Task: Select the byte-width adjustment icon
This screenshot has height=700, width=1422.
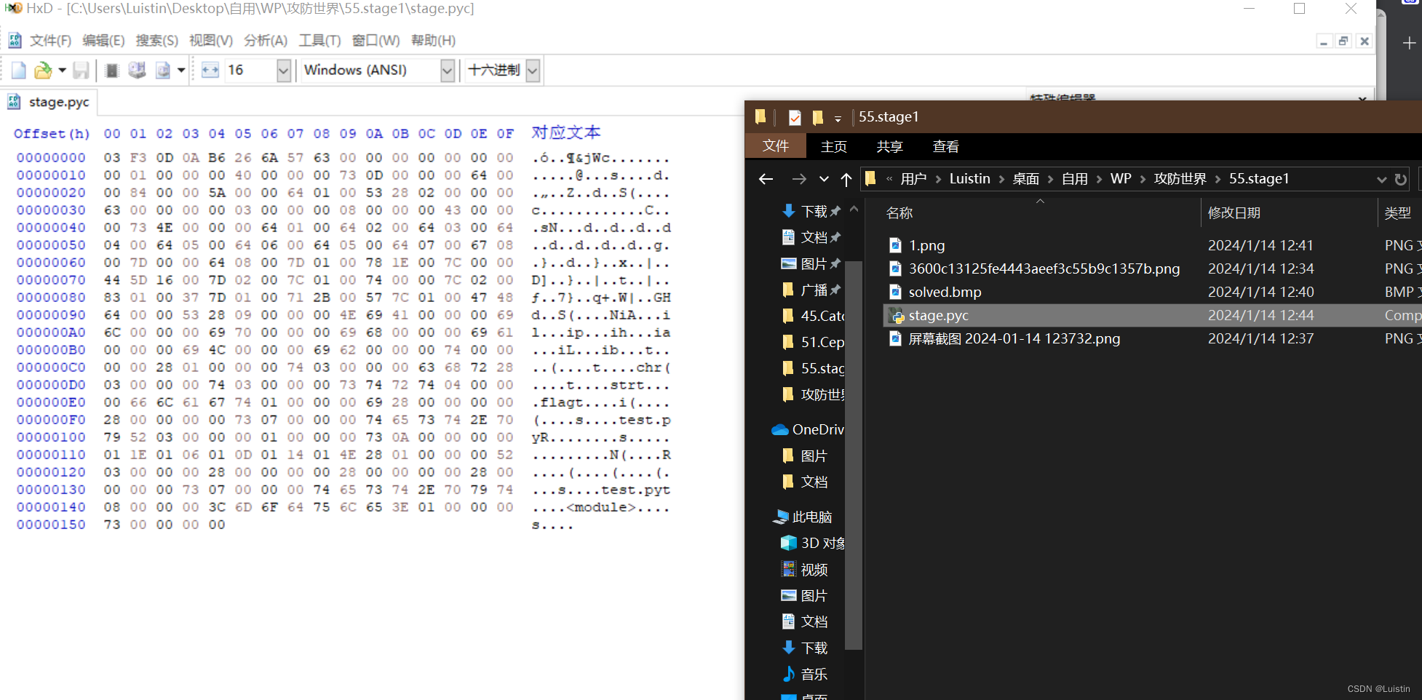Action: (x=210, y=70)
